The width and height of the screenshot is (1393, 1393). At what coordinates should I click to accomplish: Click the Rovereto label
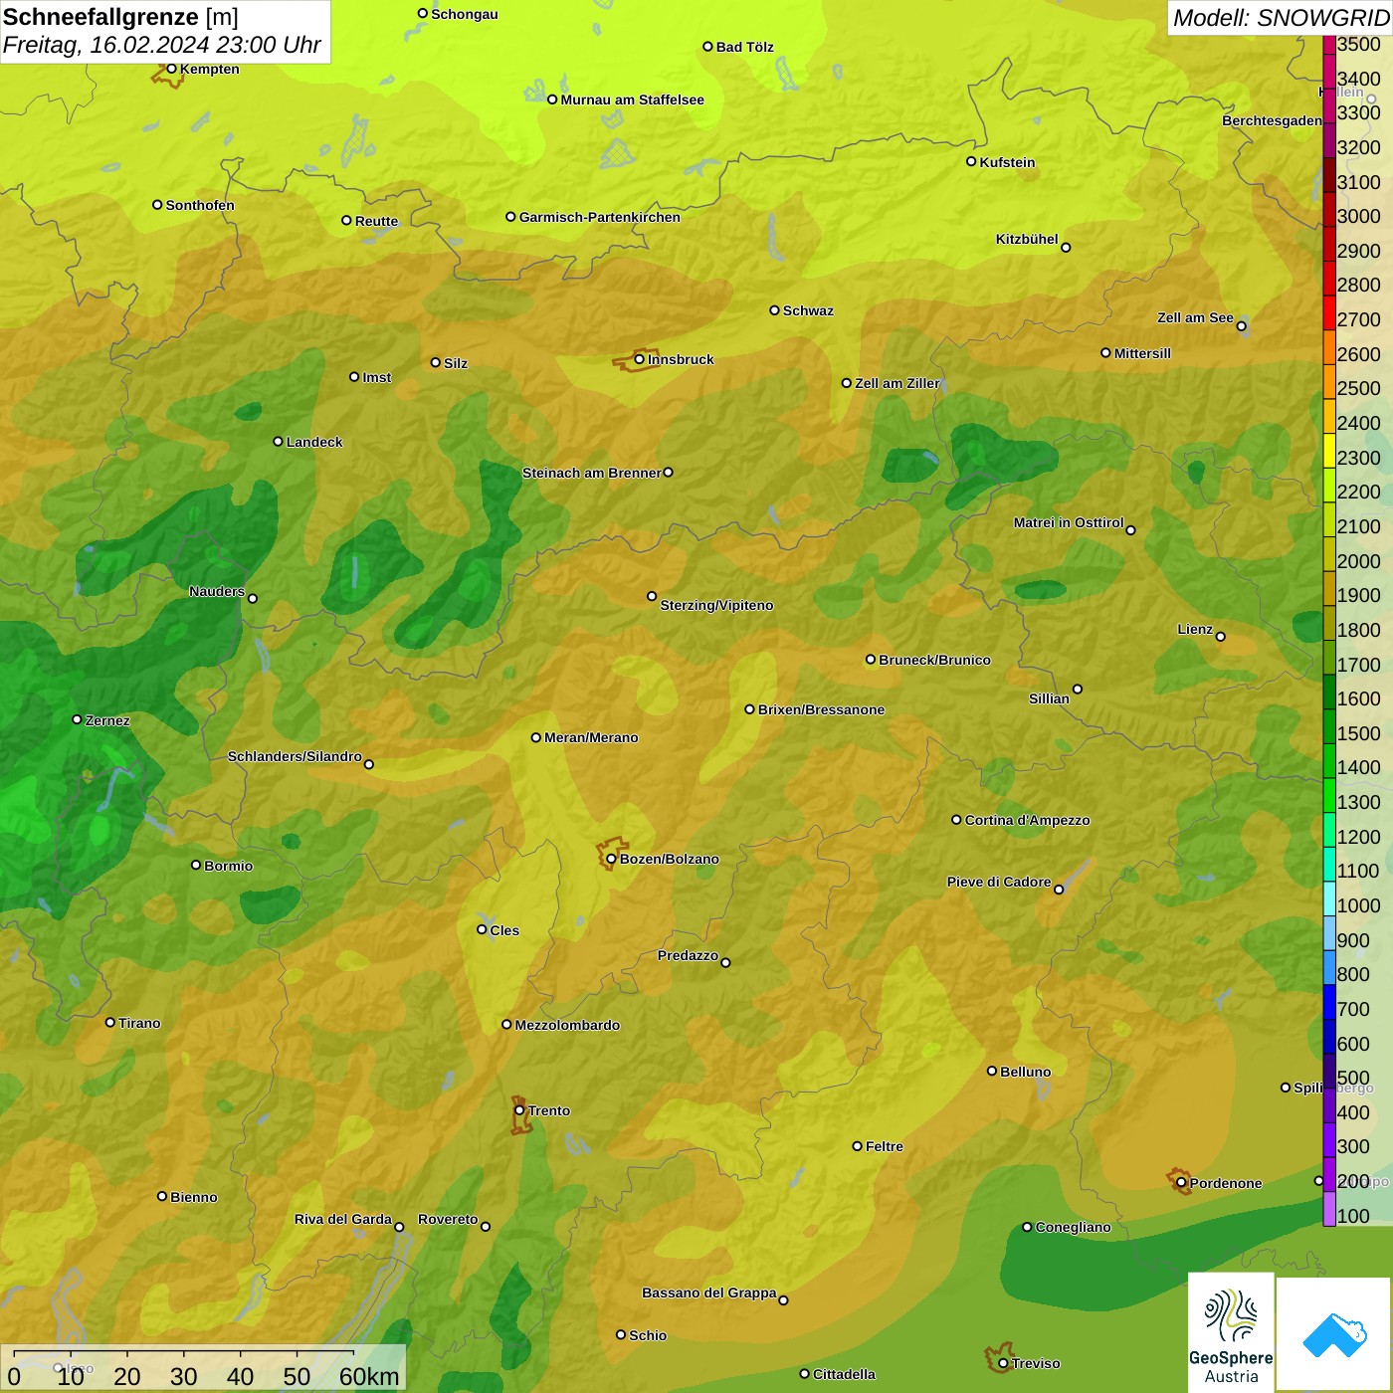point(448,1219)
